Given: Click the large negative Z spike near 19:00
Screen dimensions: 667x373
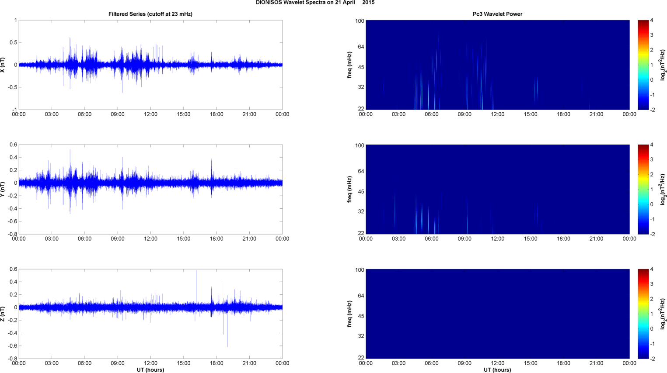Looking at the screenshot, I should pyautogui.click(x=227, y=330).
